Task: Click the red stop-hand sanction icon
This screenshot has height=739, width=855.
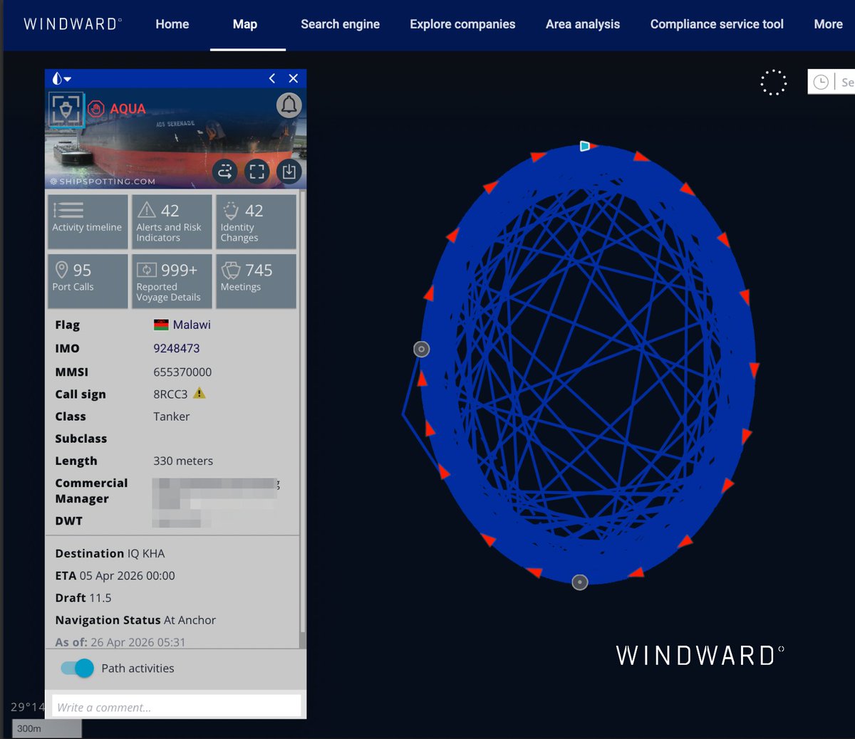Action: pos(97,109)
